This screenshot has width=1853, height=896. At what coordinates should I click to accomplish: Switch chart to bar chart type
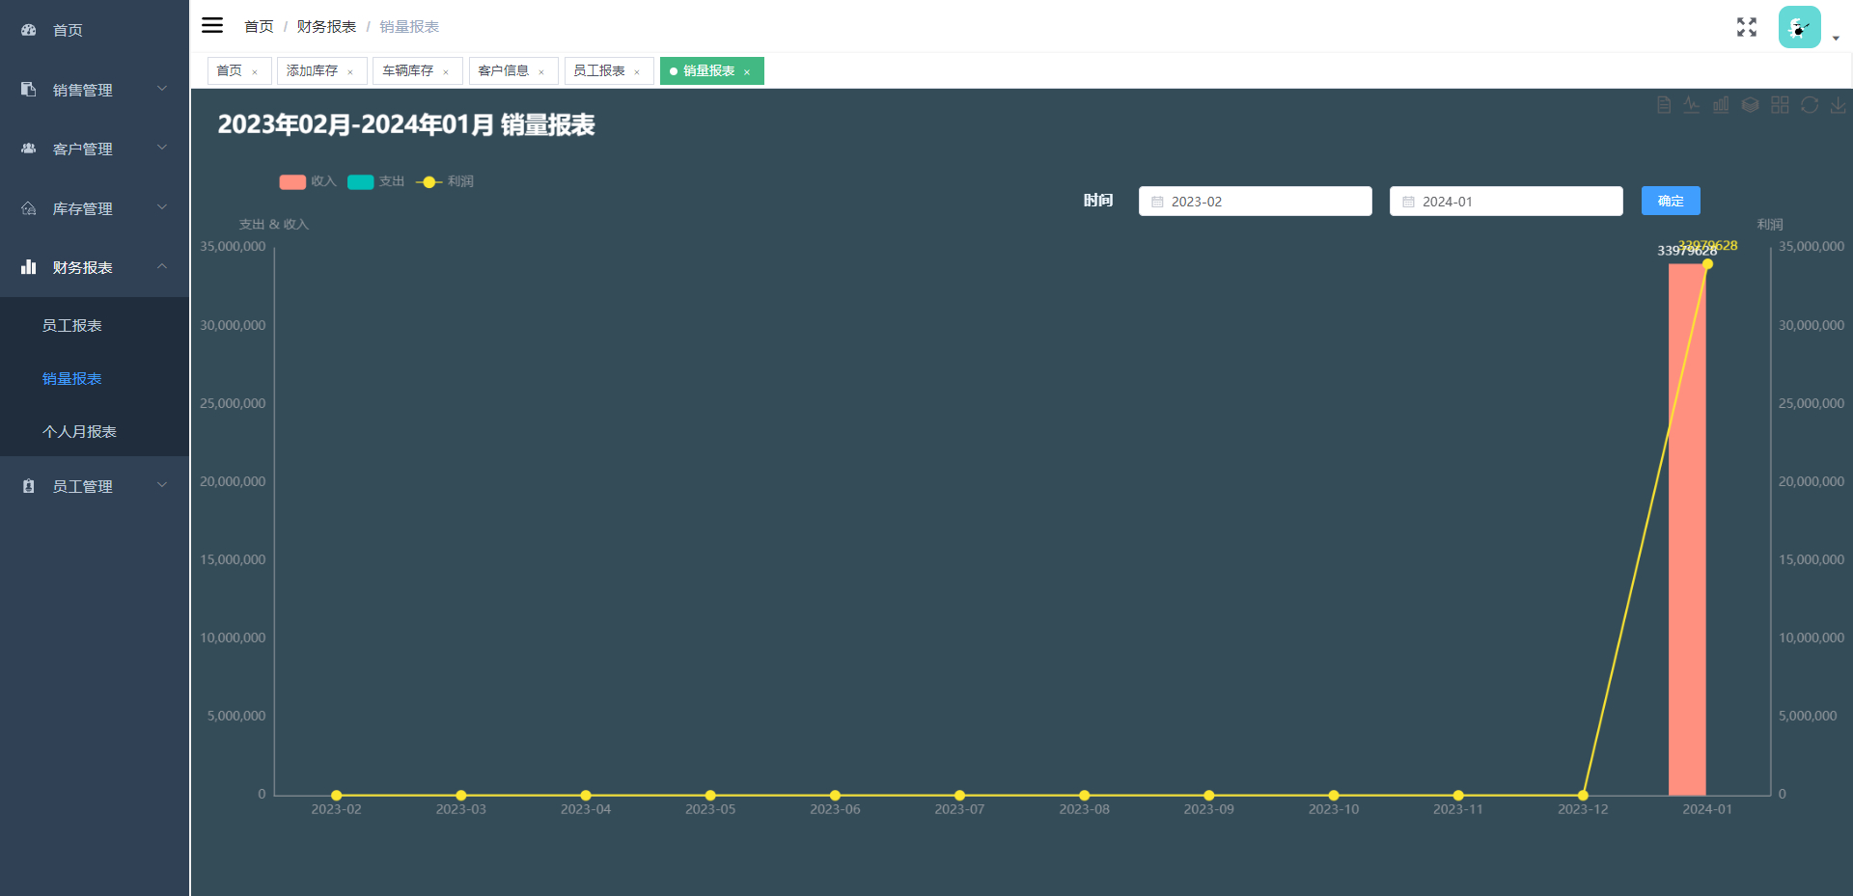1721,105
